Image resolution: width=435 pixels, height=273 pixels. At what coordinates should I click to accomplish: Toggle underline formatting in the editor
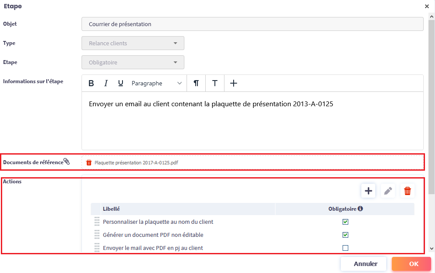(121, 83)
